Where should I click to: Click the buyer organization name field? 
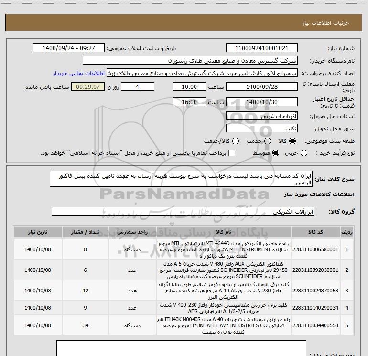pos(190,61)
